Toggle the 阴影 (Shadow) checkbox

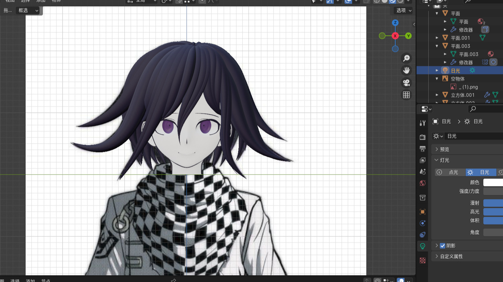(x=442, y=246)
